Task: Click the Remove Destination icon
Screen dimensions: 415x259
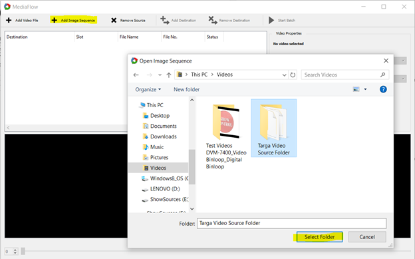Action: pos(213,20)
